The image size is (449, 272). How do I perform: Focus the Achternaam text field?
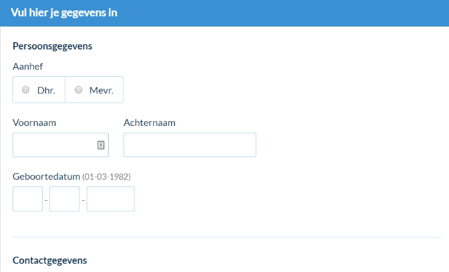[x=190, y=145]
